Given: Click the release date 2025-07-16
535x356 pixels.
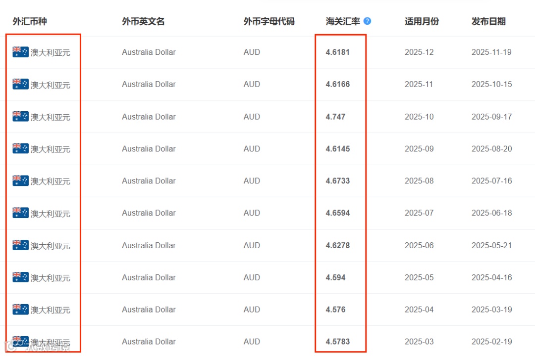Looking at the screenshot, I should pos(492,181).
